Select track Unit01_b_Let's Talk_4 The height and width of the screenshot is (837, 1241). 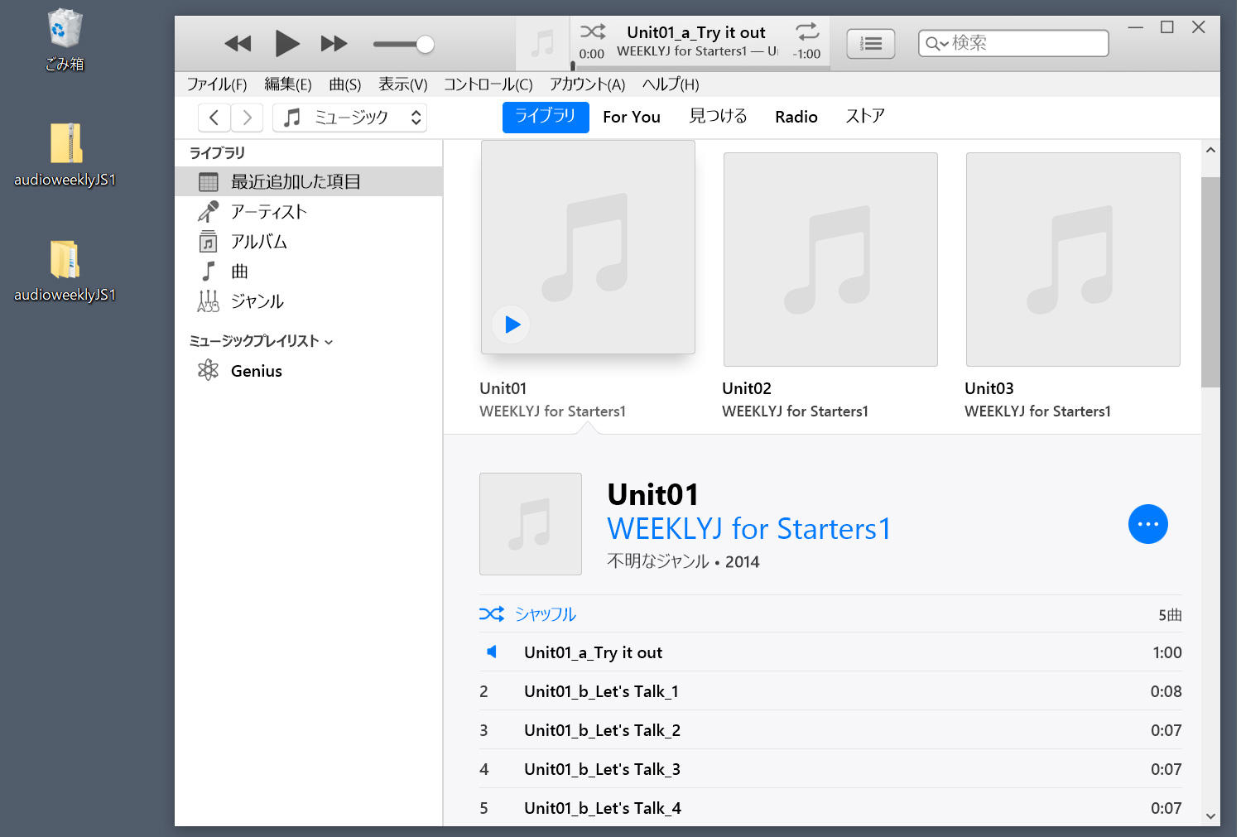[830, 808]
